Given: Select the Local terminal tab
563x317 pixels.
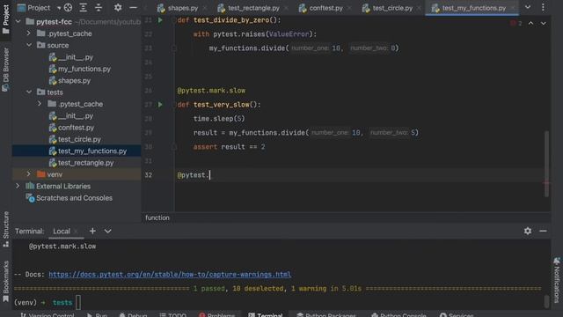Looking at the screenshot, I should click(62, 231).
